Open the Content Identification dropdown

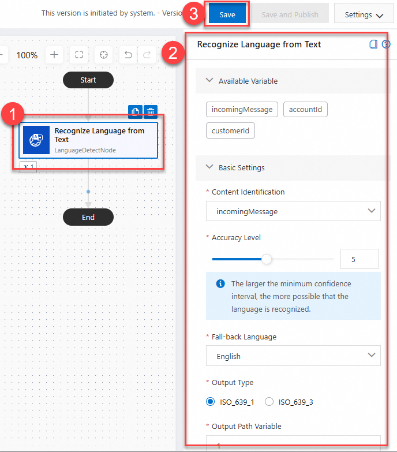[x=293, y=211]
